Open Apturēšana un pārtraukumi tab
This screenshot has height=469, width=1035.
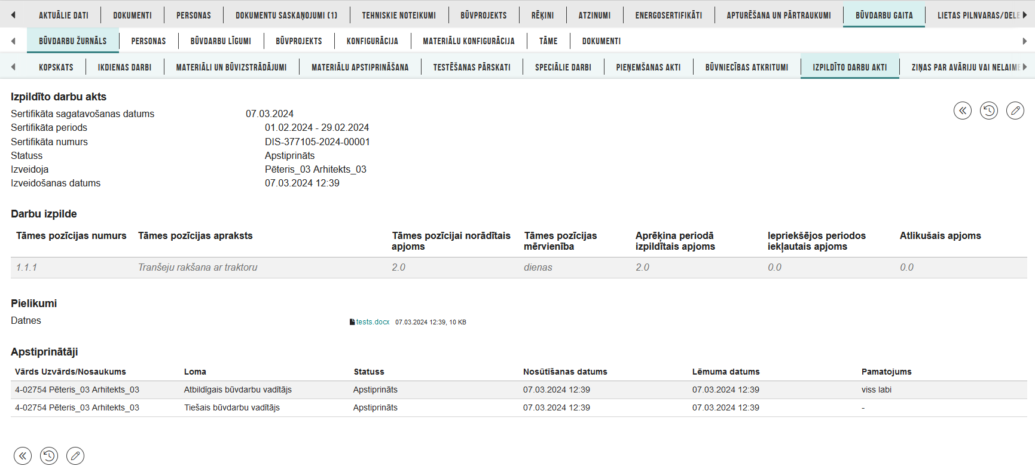(778, 15)
